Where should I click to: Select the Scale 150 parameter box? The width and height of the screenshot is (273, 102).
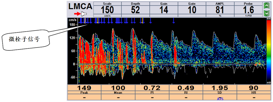(107, 9)
